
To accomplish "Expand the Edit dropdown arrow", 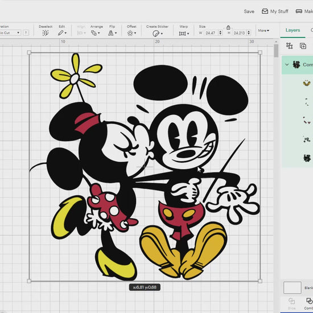I will tap(65, 33).
